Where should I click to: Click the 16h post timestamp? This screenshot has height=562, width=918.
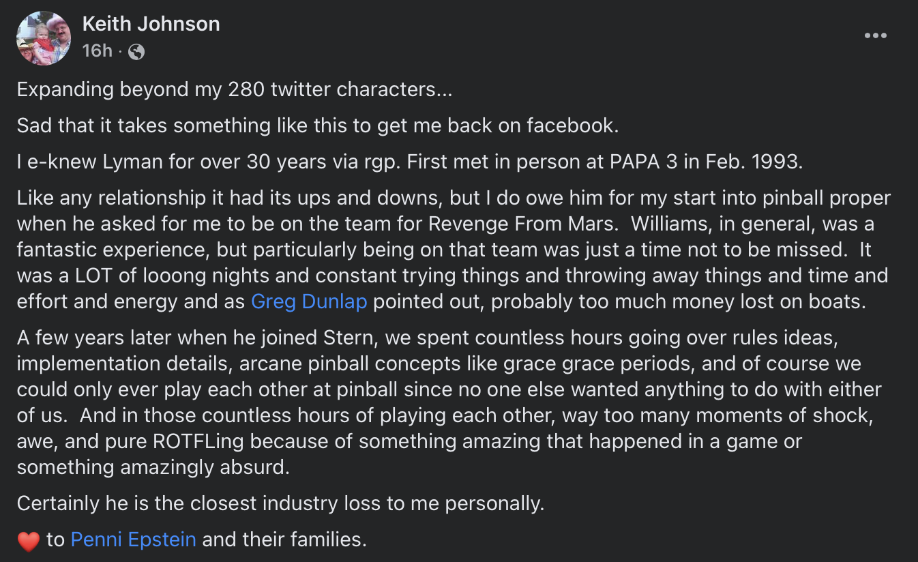[x=97, y=51]
